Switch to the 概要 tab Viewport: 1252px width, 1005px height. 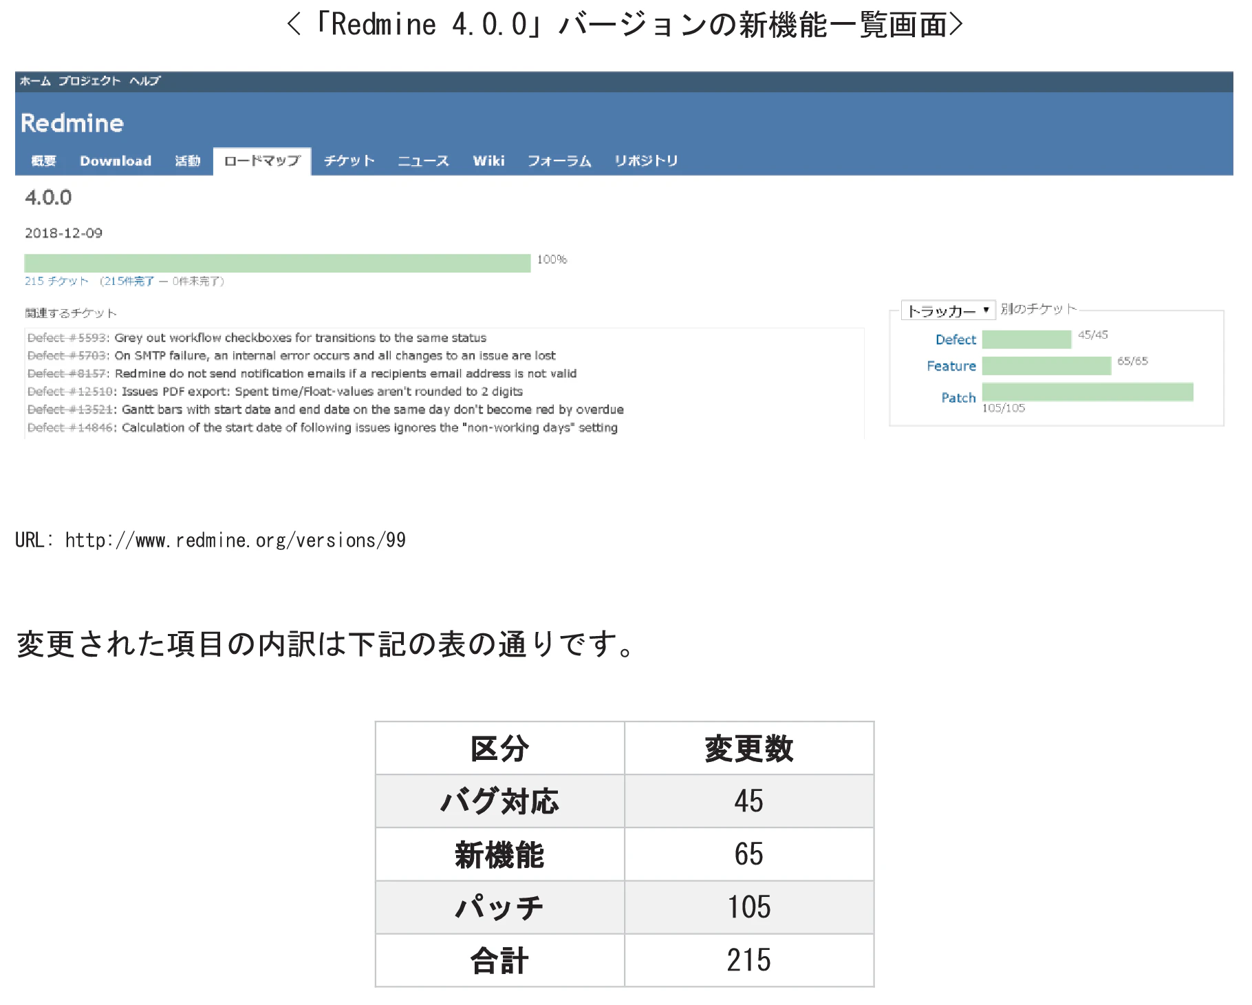44,161
